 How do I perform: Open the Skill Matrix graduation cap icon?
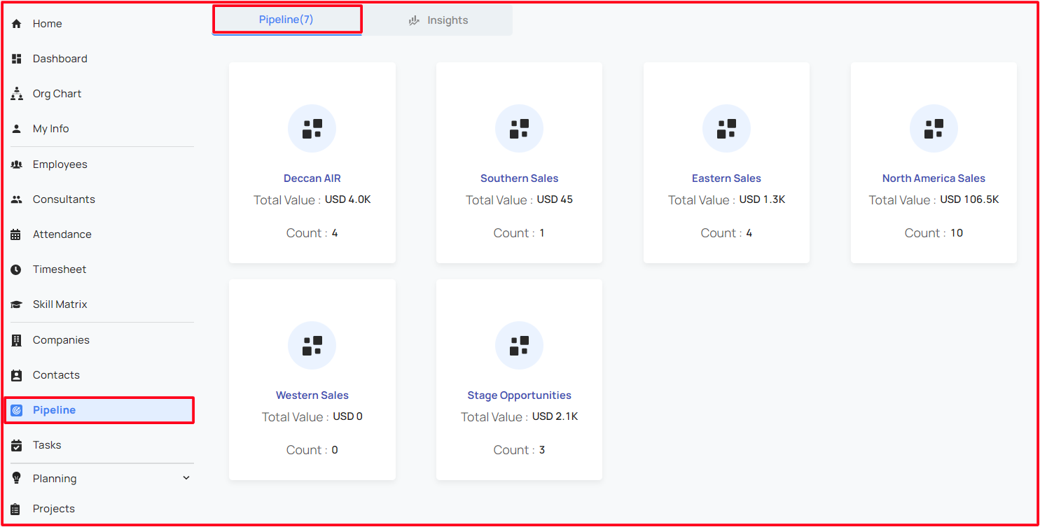point(17,304)
